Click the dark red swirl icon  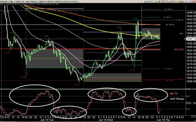click(183, 2)
